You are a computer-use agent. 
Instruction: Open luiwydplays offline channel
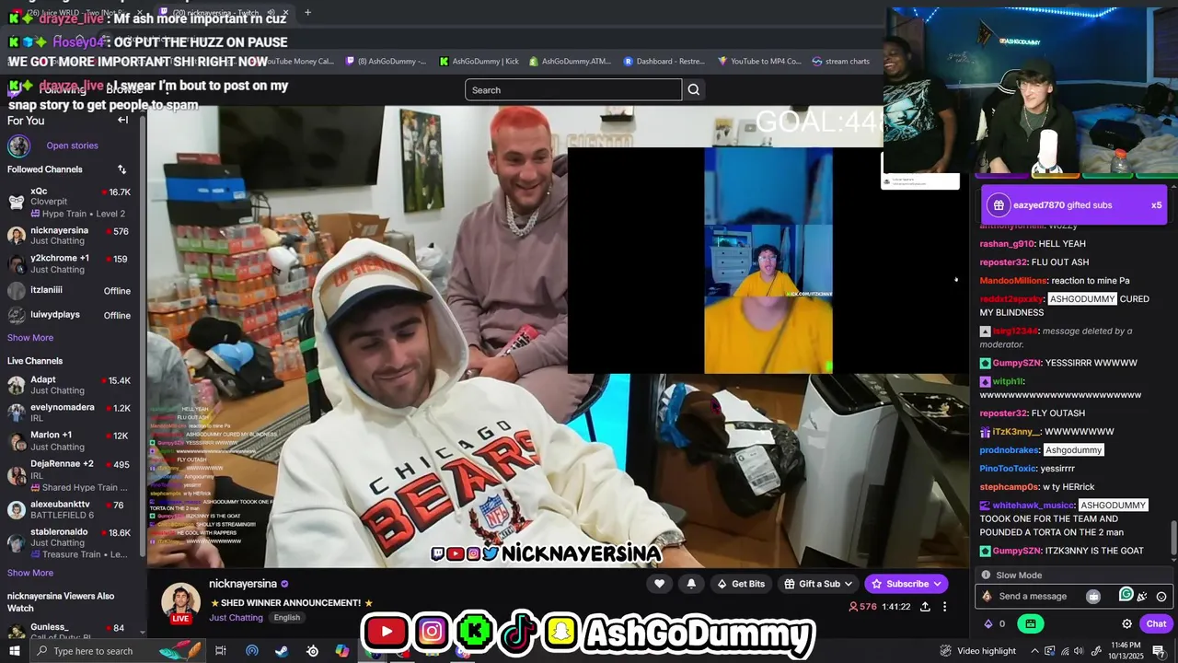click(x=69, y=316)
